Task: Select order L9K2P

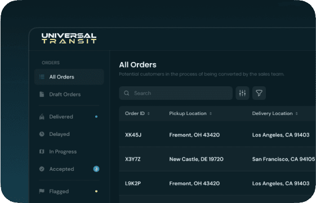Action: tap(133, 183)
